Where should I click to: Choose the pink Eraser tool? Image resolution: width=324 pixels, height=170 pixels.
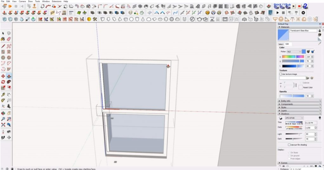[9, 39]
